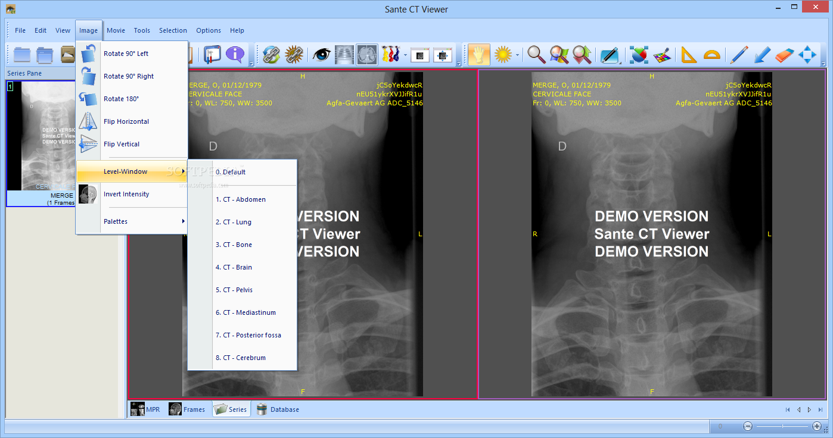Click the four-direction move arrows icon

tap(807, 55)
